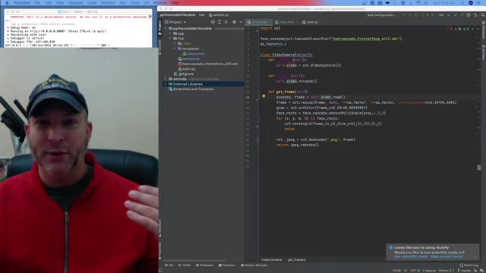Image resolution: width=486 pixels, height=273 pixels.
Task: Open the Project view dropdown
Action: pyautogui.click(x=175, y=22)
